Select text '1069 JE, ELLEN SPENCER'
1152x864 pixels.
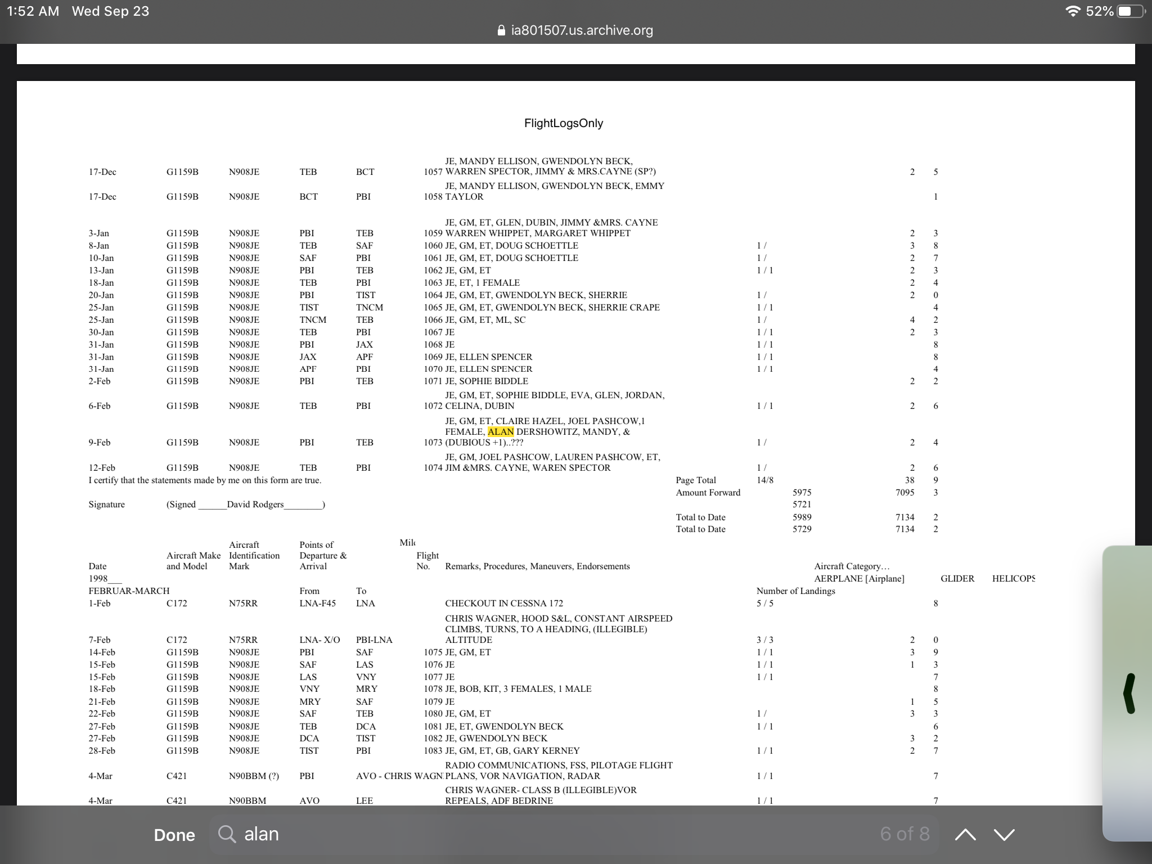[478, 357]
